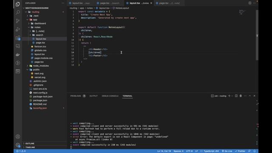
Task: Open next.config.js file
Action: pyautogui.click(x=40, y=93)
